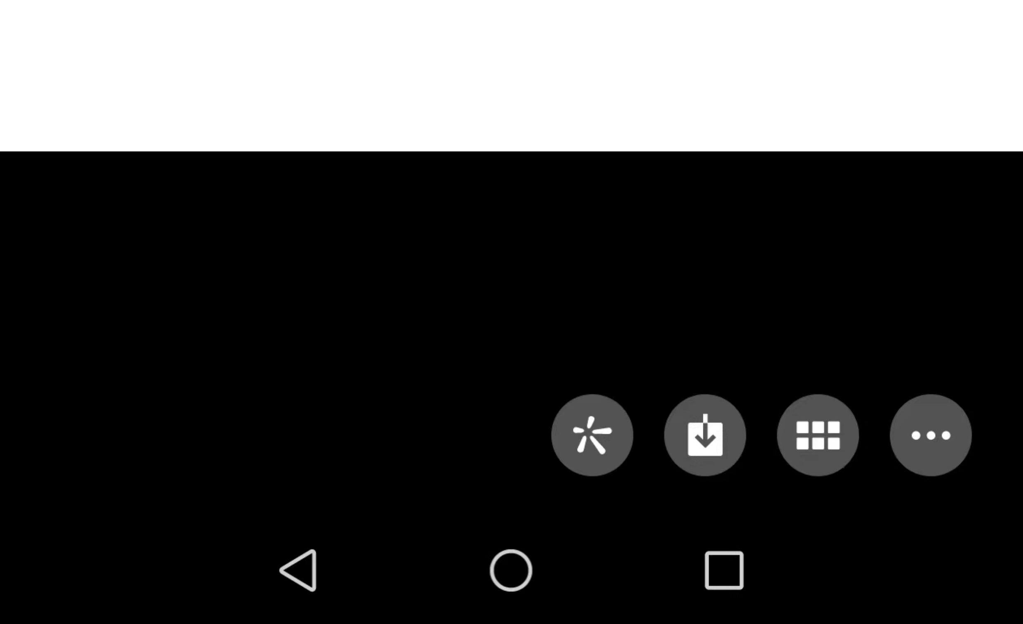
Task: Open the three-dot more options menu
Action: click(931, 435)
